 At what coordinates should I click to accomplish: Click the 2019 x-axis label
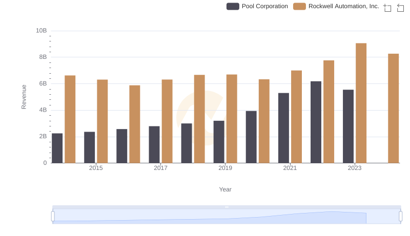coord(225,168)
